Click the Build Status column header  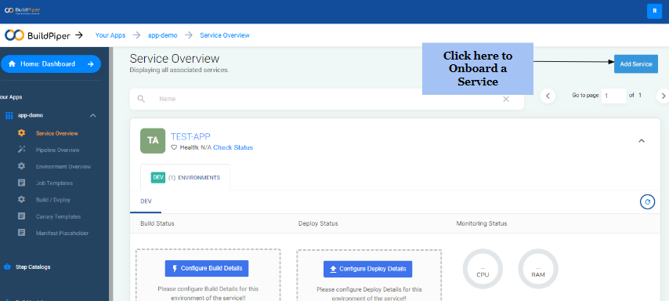point(157,223)
